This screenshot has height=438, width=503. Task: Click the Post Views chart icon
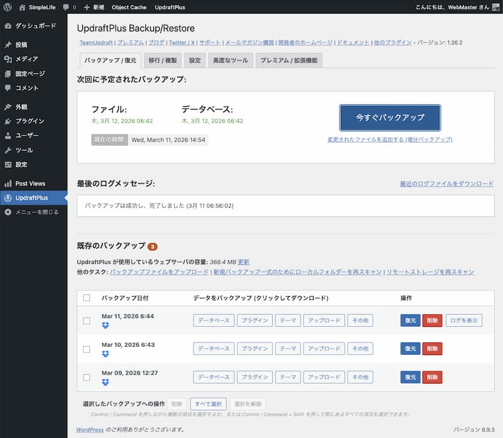[x=8, y=183]
